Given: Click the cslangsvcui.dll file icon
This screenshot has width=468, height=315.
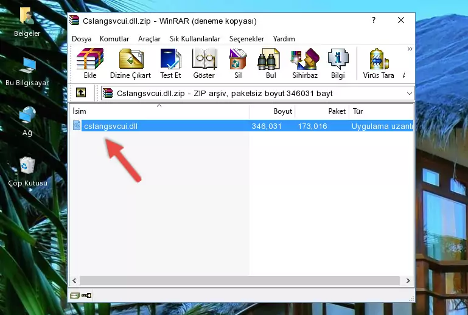Looking at the screenshot, I should [x=77, y=126].
